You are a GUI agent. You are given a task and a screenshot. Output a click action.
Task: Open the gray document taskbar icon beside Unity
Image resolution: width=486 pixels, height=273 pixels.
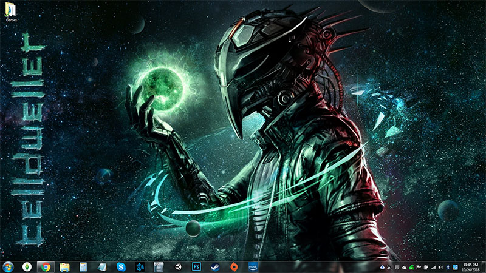(x=159, y=267)
